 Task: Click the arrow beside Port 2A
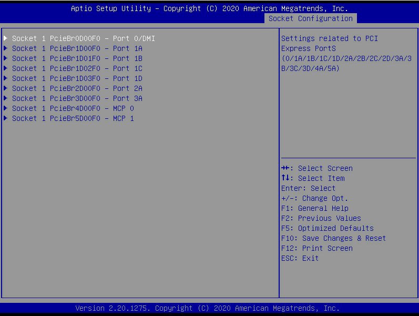pyautogui.click(x=5, y=88)
